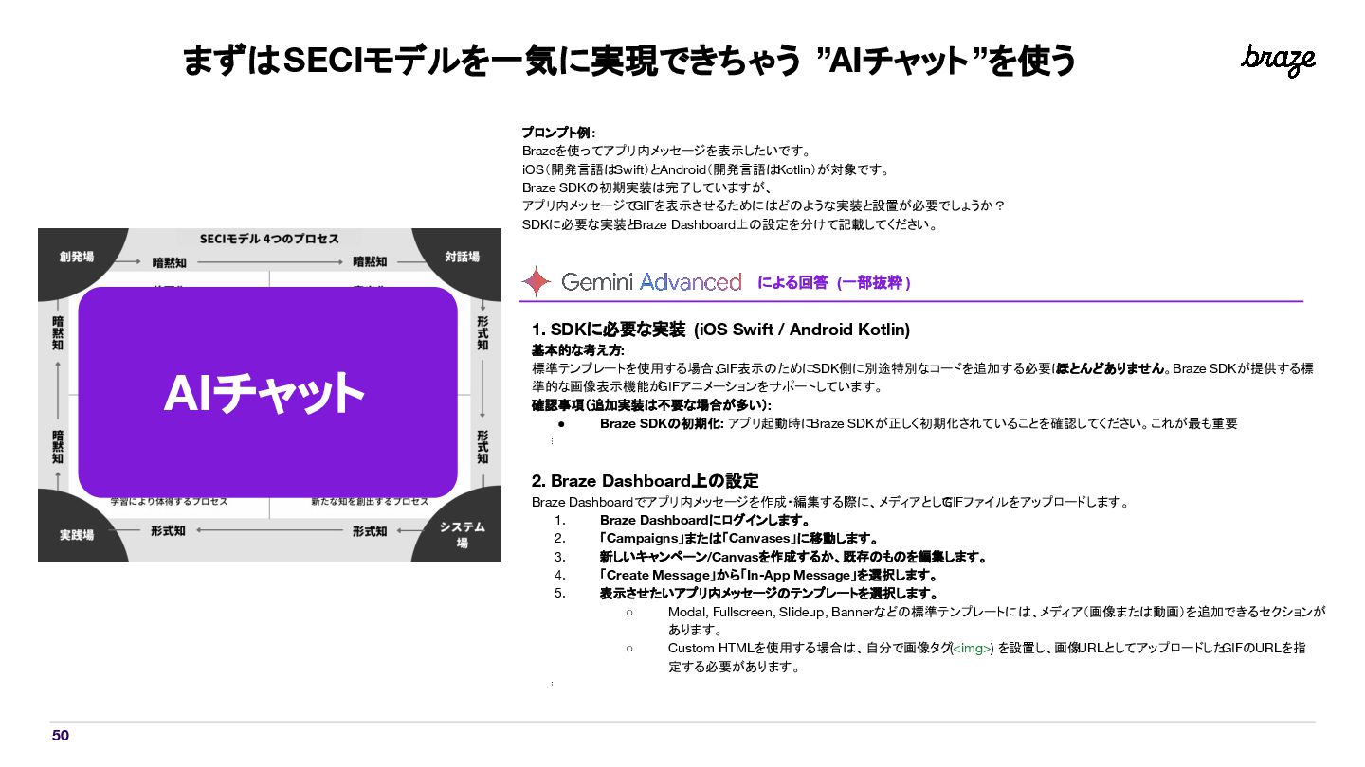Click the purple AIチャット box
This screenshot has height=767, width=1365.
coord(267,392)
